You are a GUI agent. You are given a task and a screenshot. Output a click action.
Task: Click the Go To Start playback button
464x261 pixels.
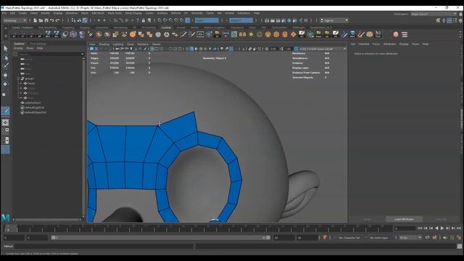click(x=420, y=228)
